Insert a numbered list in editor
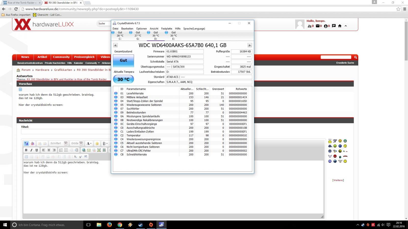 point(61,150)
